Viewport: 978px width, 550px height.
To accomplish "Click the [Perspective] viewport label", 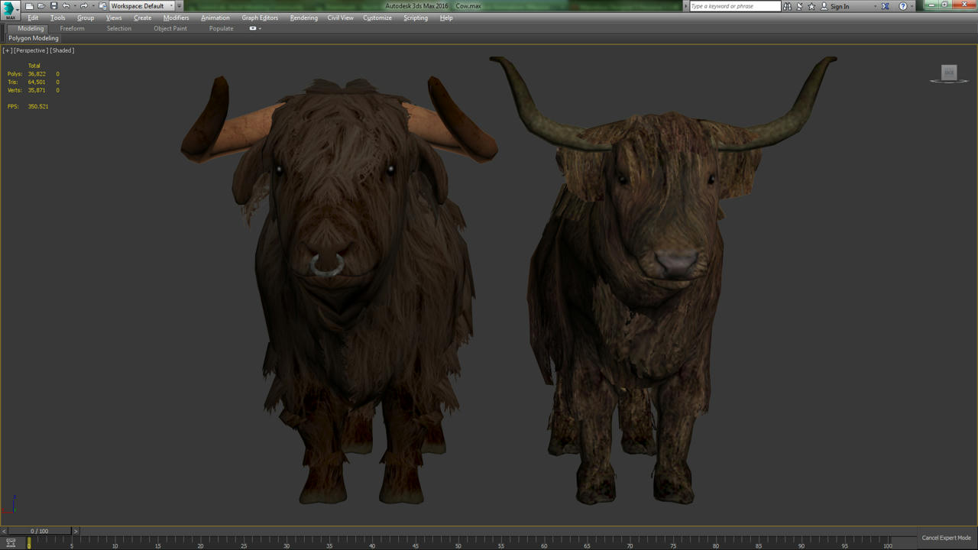I will click(x=31, y=50).
